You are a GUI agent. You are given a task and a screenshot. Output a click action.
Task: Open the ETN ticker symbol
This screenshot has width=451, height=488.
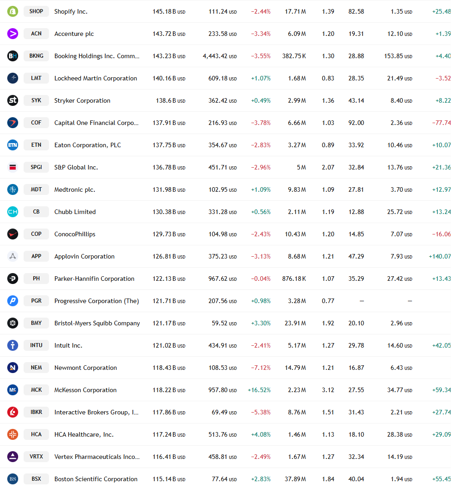coord(36,145)
